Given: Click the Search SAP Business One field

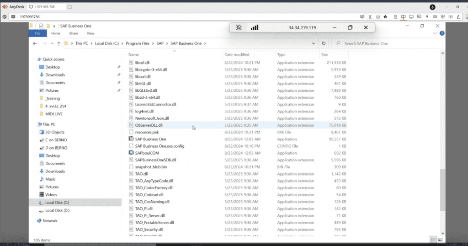Looking at the screenshot, I should 387,43.
